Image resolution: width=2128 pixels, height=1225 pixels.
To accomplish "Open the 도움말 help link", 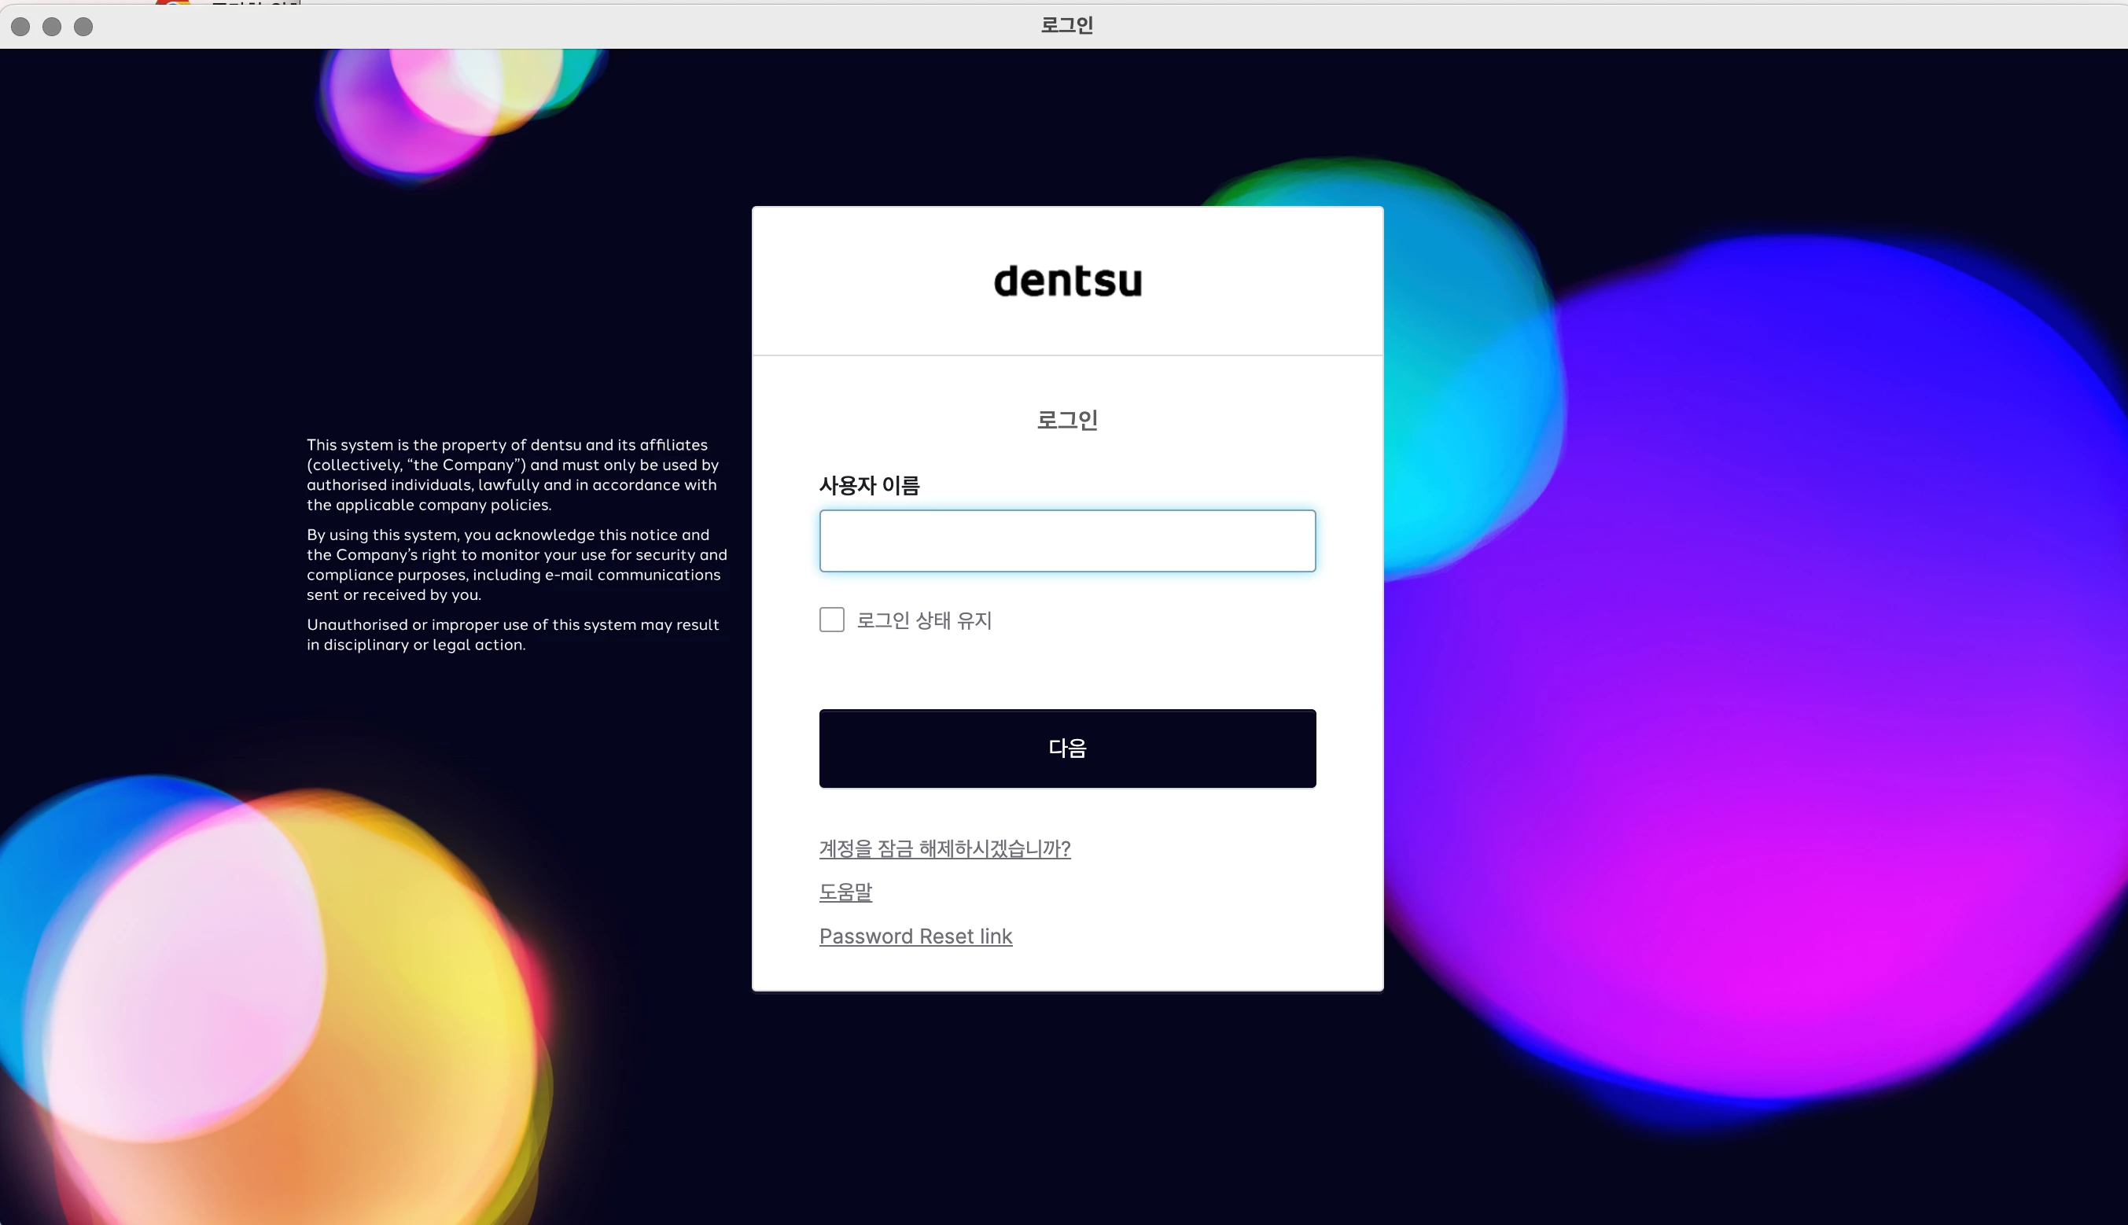I will coord(845,892).
